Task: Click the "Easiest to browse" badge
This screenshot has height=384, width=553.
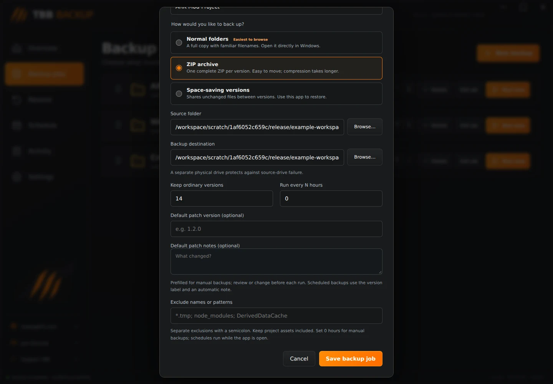Action: pos(250,40)
